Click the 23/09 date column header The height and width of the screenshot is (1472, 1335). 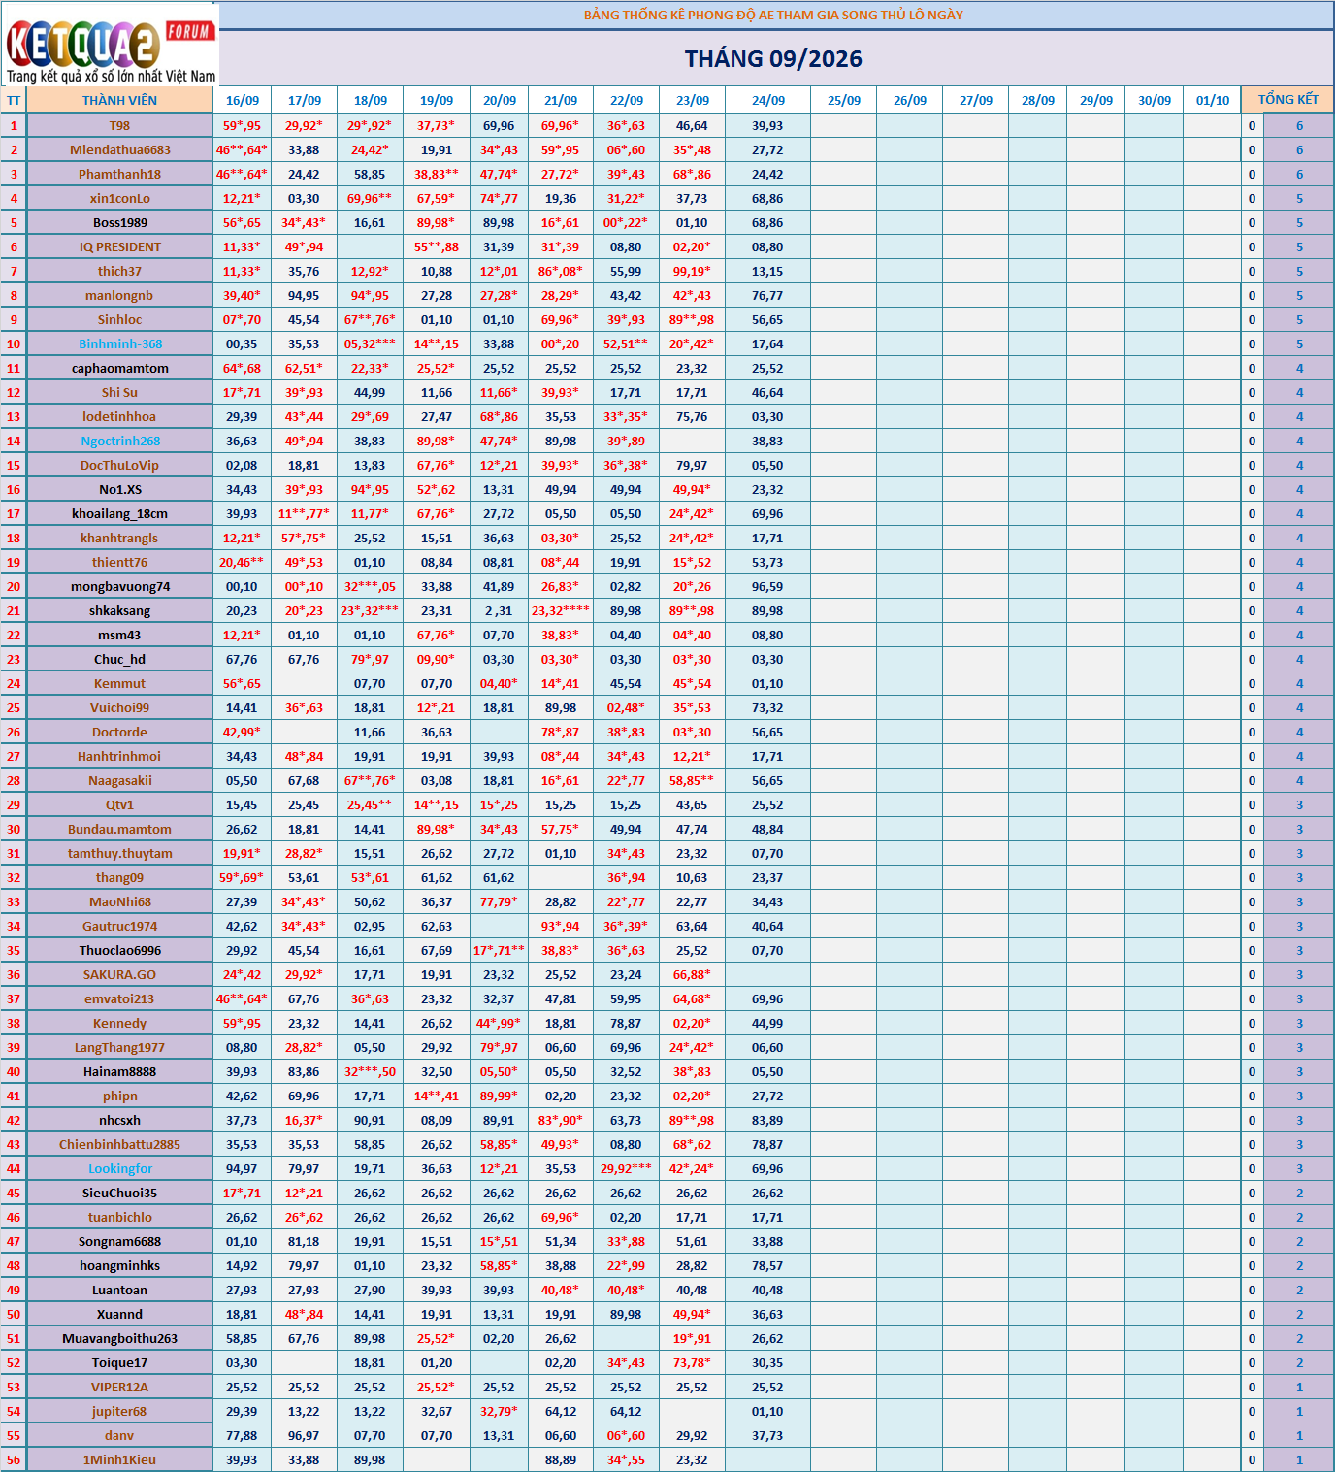click(x=692, y=100)
